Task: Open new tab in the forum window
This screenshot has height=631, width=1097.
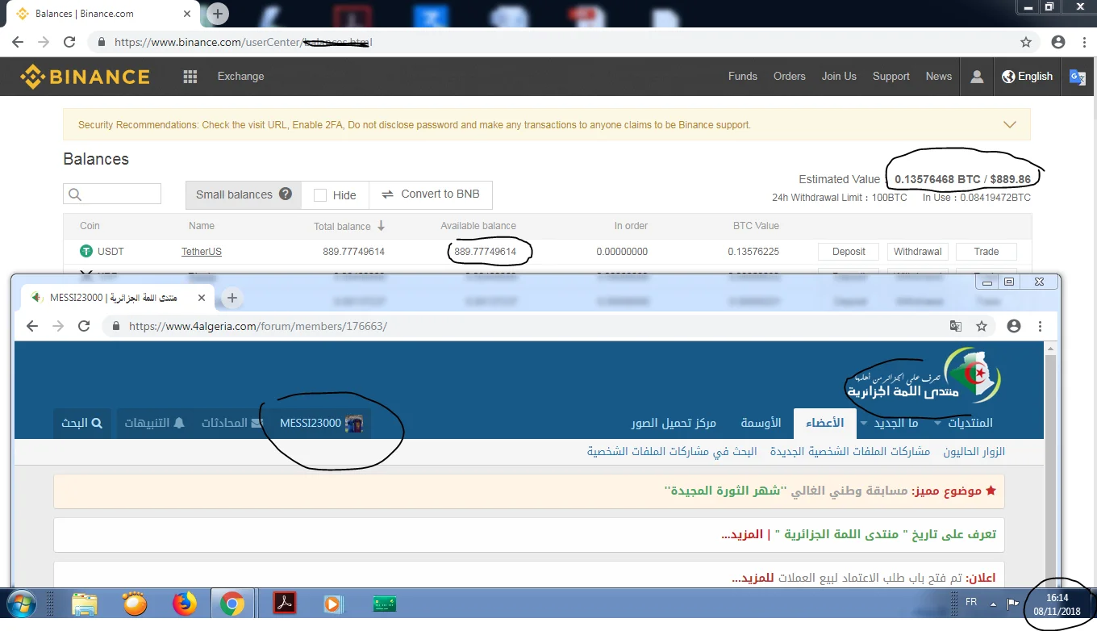Action: tap(232, 298)
